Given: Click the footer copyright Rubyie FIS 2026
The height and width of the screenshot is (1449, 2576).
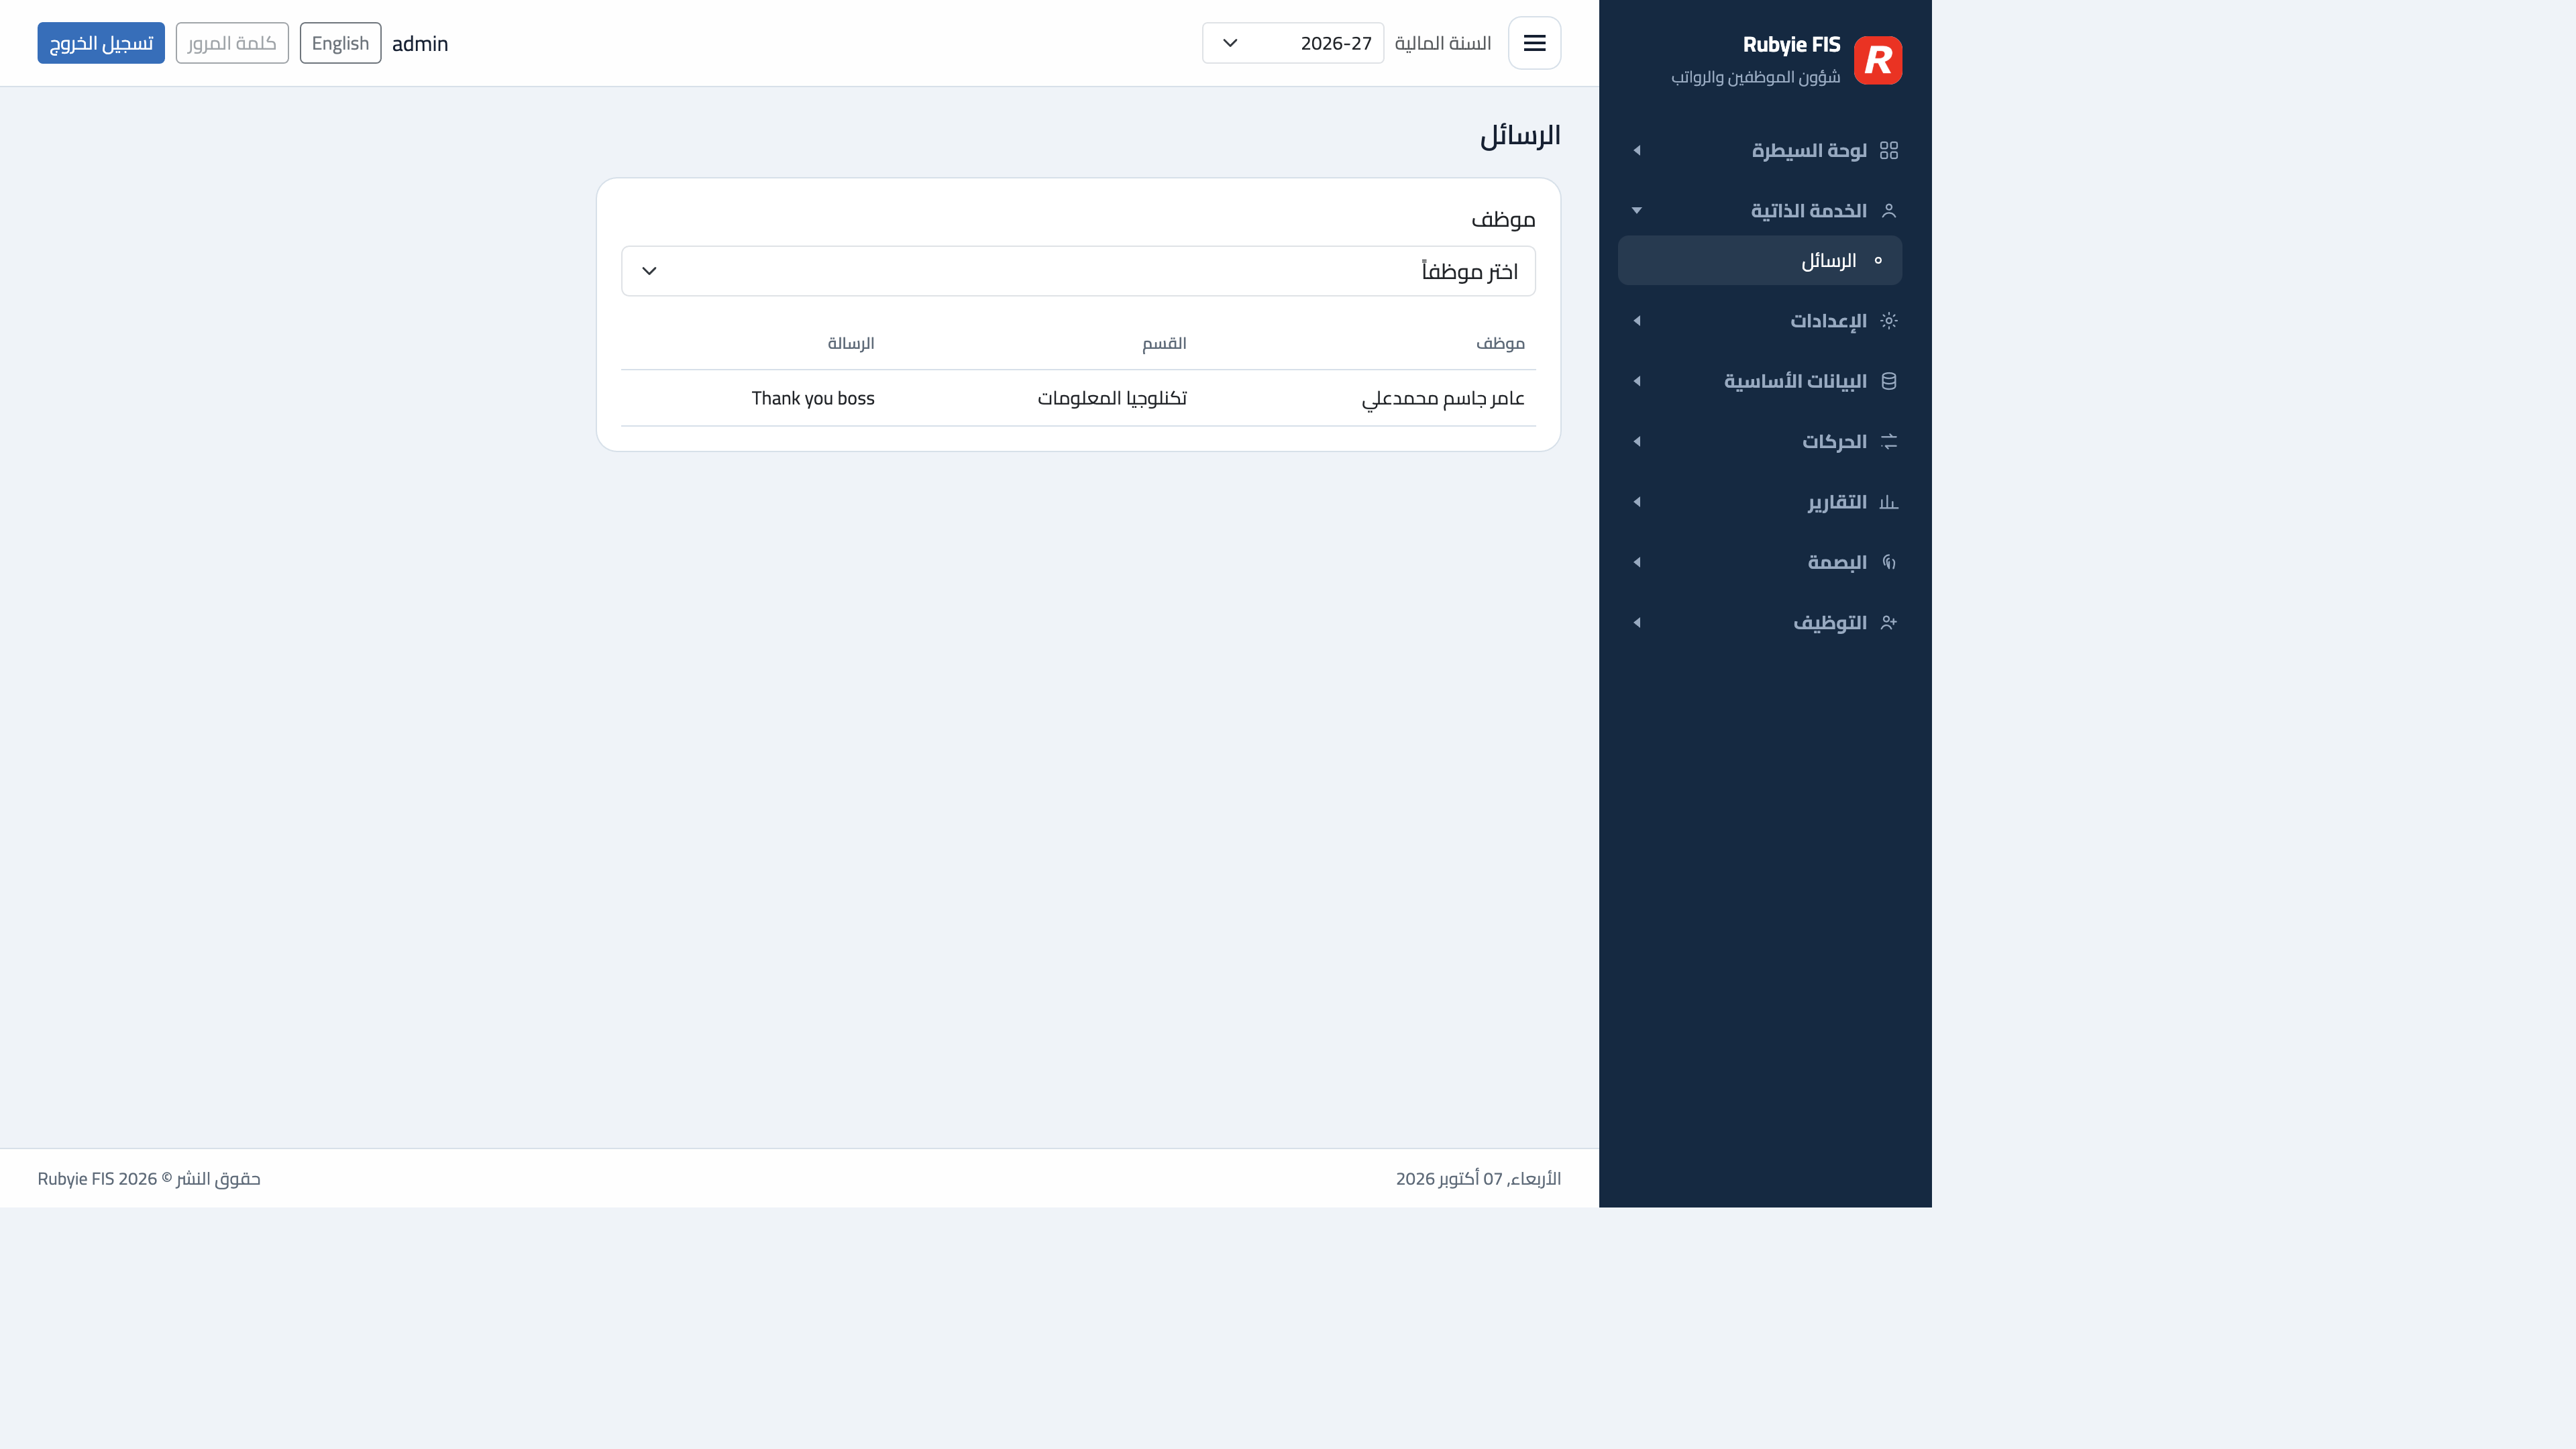Looking at the screenshot, I should [x=149, y=1179].
